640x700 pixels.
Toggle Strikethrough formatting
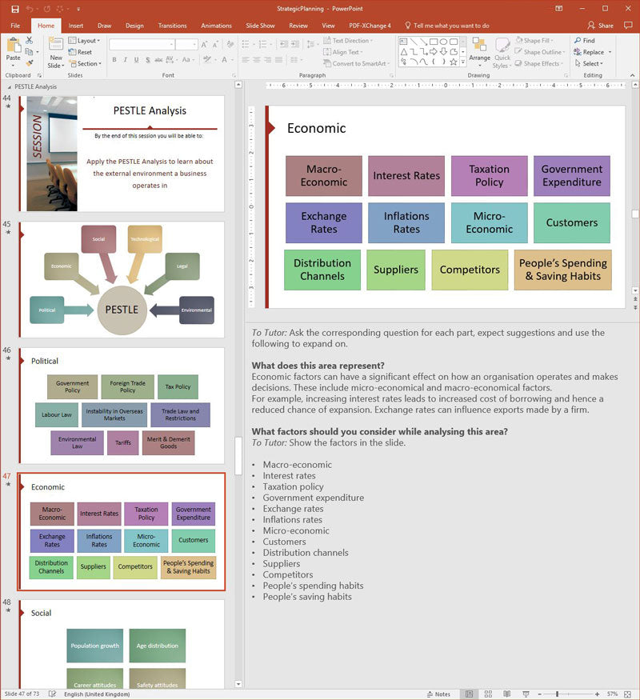coord(158,59)
